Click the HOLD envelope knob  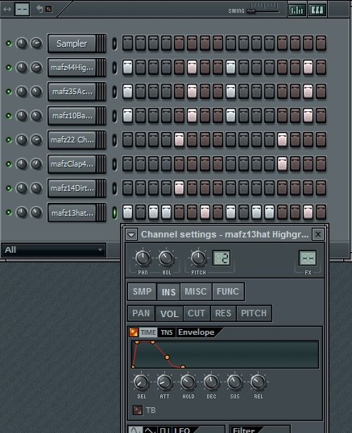(x=188, y=382)
